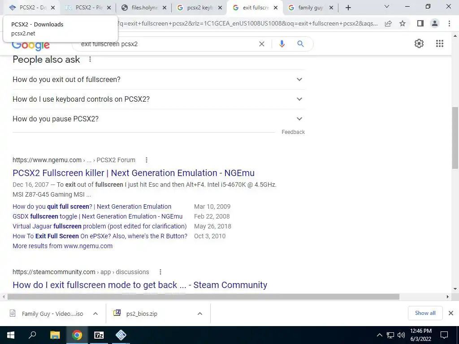Viewport: 459px width, 344px height.
Task: Switch to the pcsx2 keyb tab
Action: tap(199, 8)
